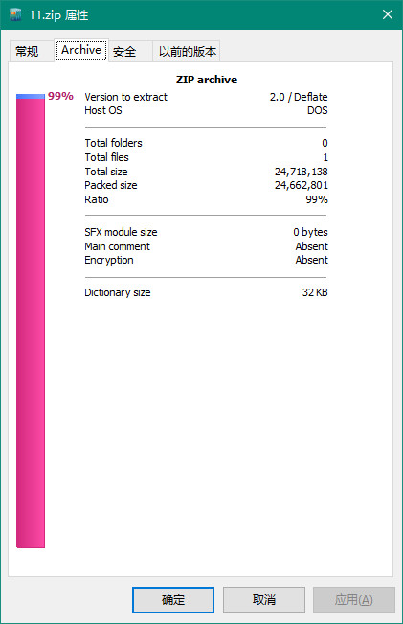Open the 安全 tab
Screen dimensions: 403x624
tap(124, 52)
